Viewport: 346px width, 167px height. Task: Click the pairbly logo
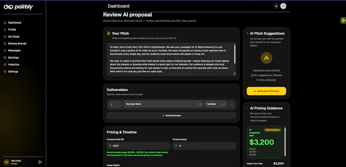pos(18,7)
